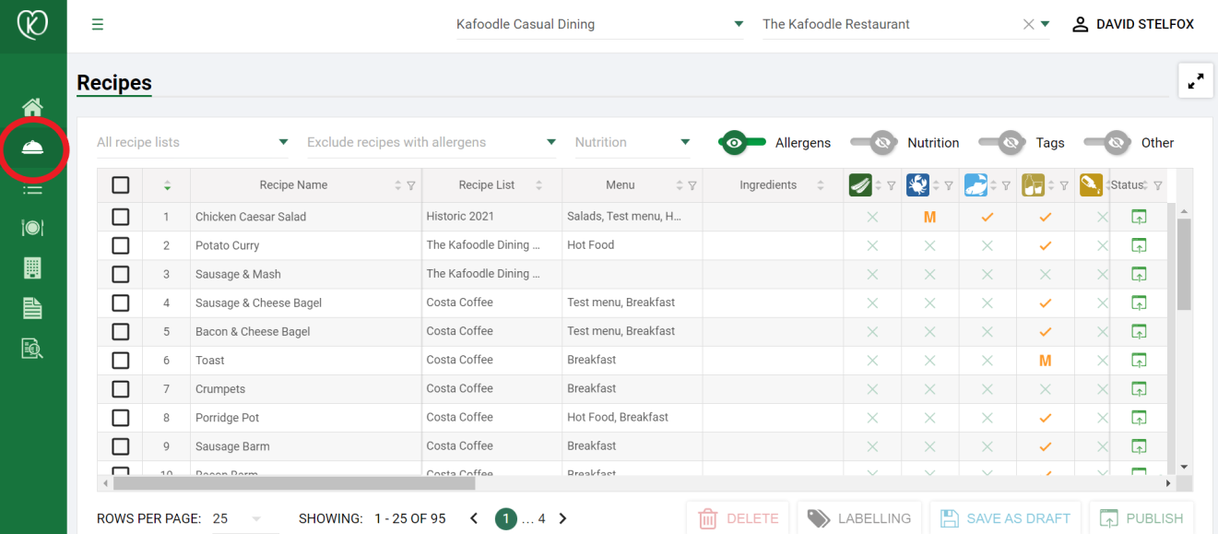Click the Save as Draft button
Viewport: 1218px width, 534px height.
[1006, 518]
